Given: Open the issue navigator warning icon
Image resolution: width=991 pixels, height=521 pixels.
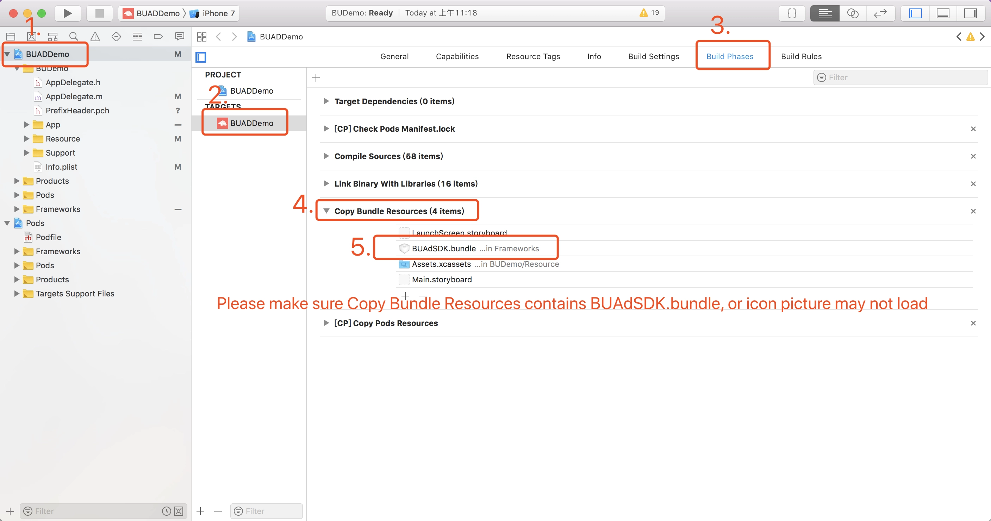Looking at the screenshot, I should point(95,37).
